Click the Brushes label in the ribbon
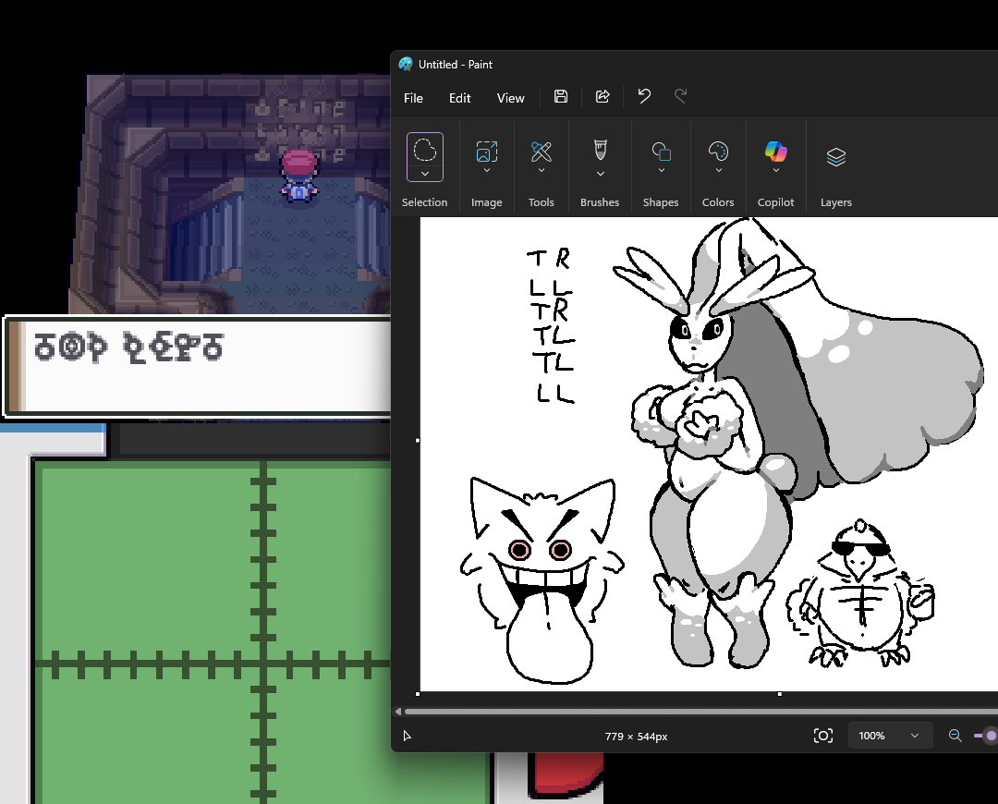This screenshot has height=804, width=998. [600, 202]
